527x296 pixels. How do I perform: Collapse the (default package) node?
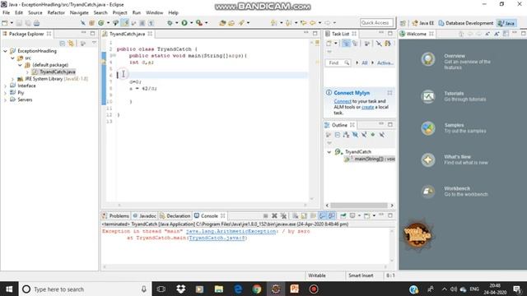pyautogui.click(x=20, y=65)
